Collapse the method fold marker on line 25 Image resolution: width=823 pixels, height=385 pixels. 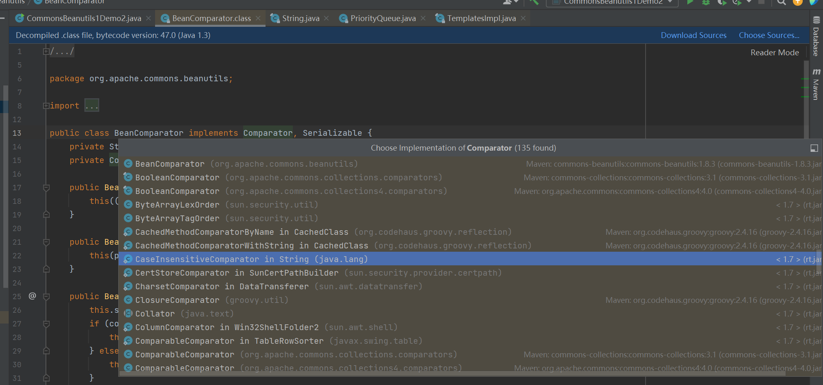point(46,297)
